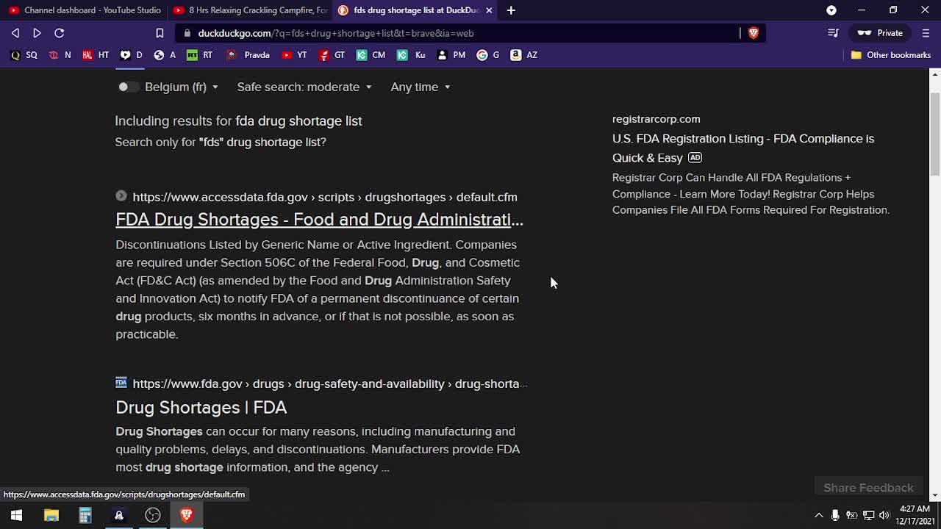
Task: Reload the current page
Action: [60, 33]
